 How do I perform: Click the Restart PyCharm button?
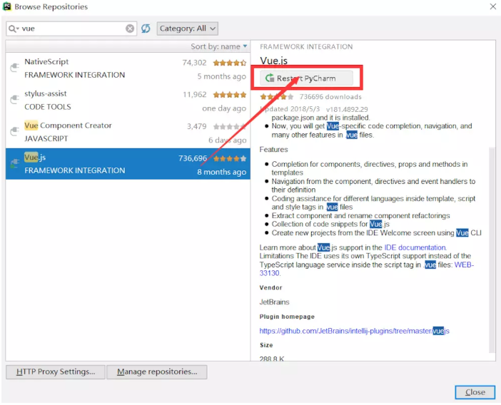[x=306, y=78]
